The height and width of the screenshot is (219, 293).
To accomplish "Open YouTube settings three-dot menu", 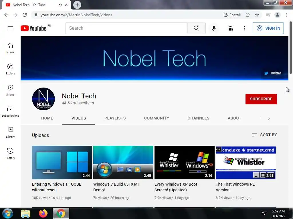I will 244,28.
